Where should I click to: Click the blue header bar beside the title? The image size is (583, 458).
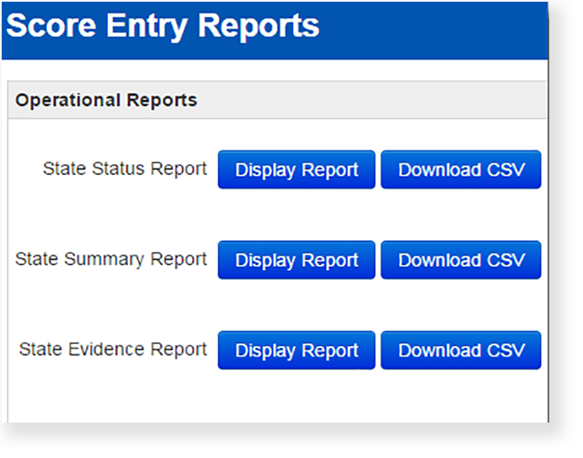tap(438, 29)
